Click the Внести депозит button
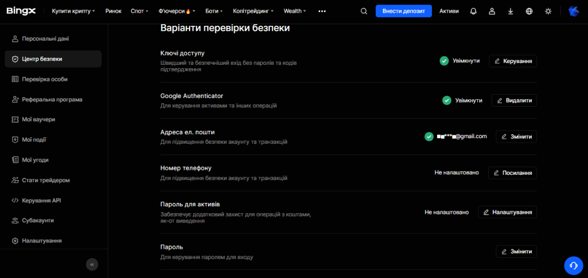The height and width of the screenshot is (278, 588). [x=404, y=11]
